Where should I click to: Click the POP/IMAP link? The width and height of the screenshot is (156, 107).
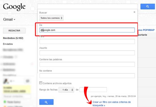(x=146, y=30)
